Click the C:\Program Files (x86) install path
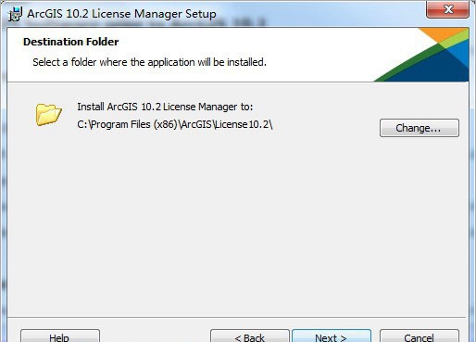 point(175,124)
